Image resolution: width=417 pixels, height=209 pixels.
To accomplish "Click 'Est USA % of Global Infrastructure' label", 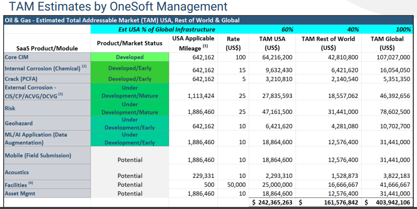I will pos(167,29).
